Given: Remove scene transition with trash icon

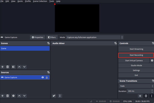Looking at the screenshot, I should pos(146,96).
